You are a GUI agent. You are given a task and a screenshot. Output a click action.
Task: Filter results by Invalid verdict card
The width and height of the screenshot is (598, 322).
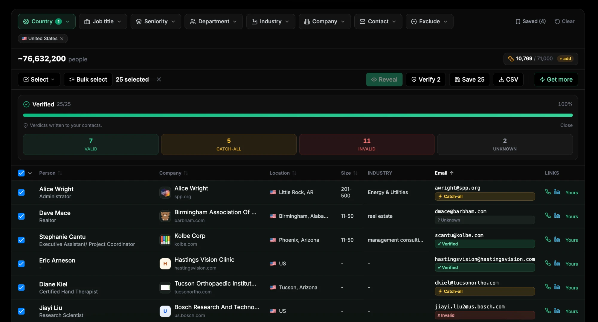(x=367, y=144)
